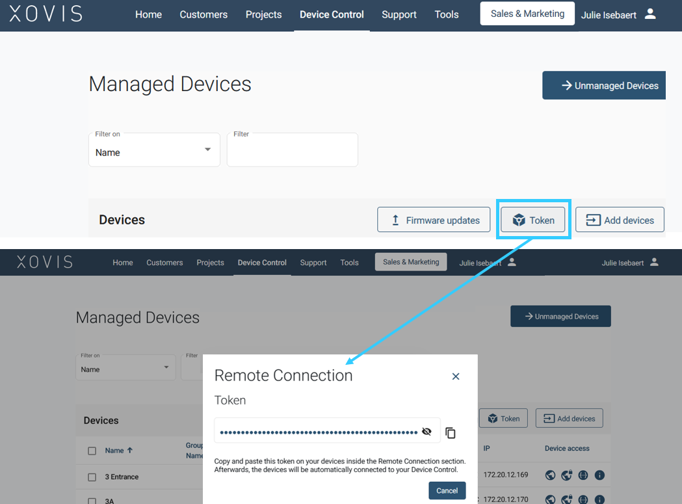Select Device Control in the upper navigation bar
Screen dimensions: 682x504
[332, 14]
